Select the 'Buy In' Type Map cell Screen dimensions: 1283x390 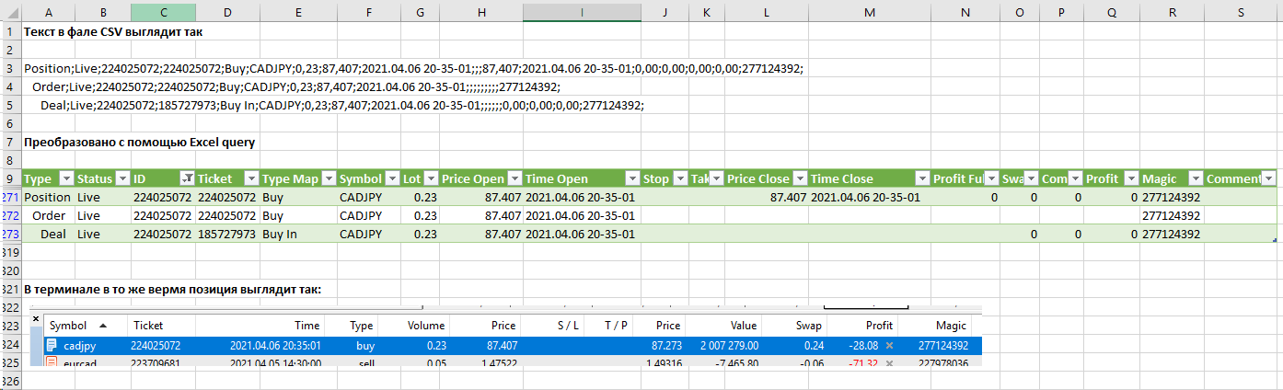tap(298, 234)
